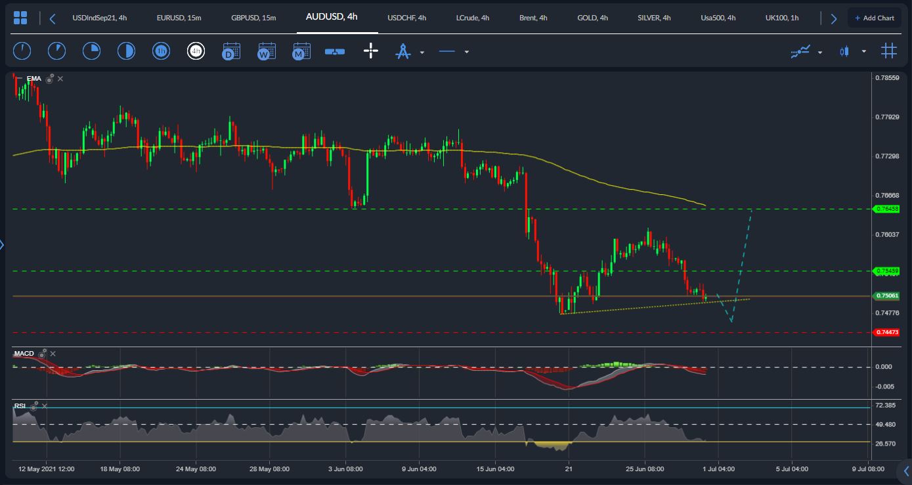The height and width of the screenshot is (485, 912).
Task: Click the -0.005 MACD axis value
Action: 885,386
